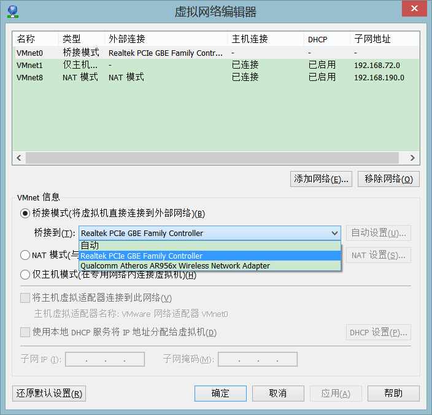
Task: Click 添加网络(E)... button
Action: coord(321,179)
